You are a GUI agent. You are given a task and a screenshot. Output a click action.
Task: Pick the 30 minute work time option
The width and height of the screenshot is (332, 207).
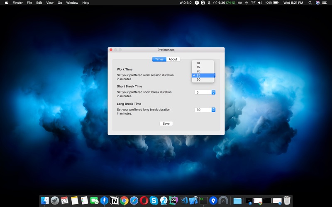203,79
